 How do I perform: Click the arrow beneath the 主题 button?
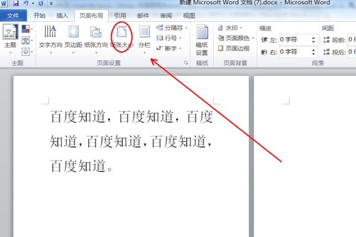[11, 53]
